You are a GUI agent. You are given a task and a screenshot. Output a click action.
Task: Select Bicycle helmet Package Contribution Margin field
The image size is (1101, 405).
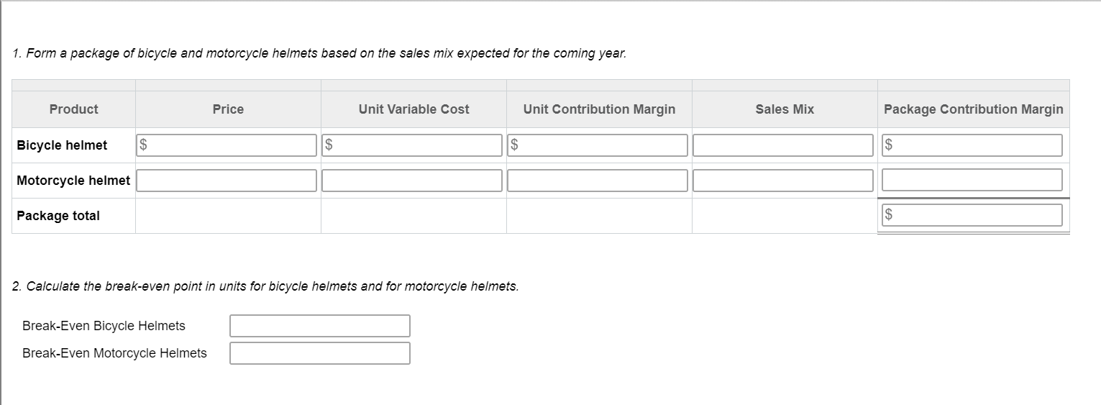tap(972, 145)
